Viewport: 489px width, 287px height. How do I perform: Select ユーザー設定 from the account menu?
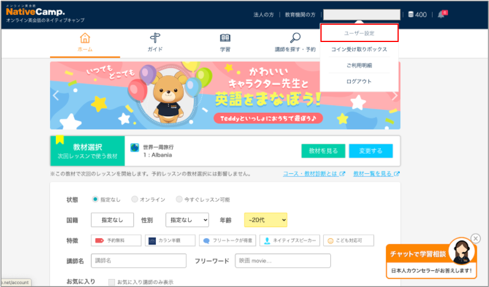point(359,33)
